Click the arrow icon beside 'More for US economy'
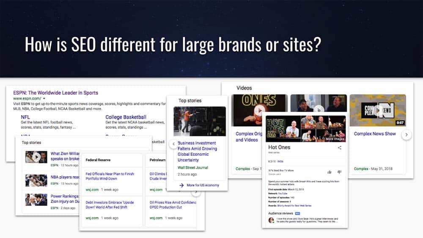423x238 pixels. [181, 185]
